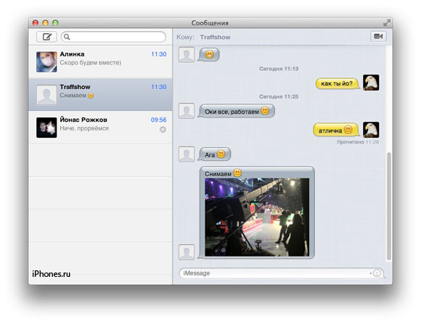This screenshot has height=324, width=421.
Task: Click the eagle avatar beside "атлична"
Action: click(371, 130)
